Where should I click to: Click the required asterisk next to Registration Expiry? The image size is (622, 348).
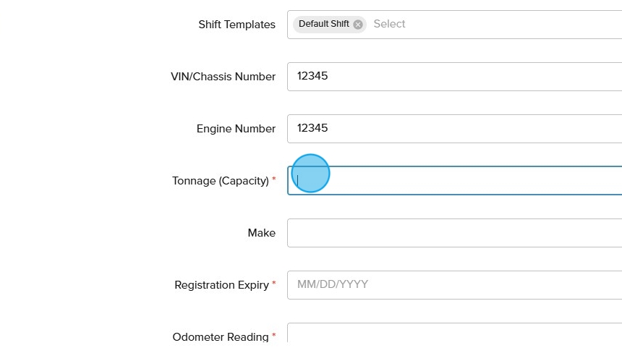tap(274, 284)
